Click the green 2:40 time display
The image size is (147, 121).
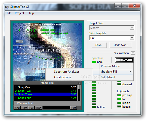31,31
